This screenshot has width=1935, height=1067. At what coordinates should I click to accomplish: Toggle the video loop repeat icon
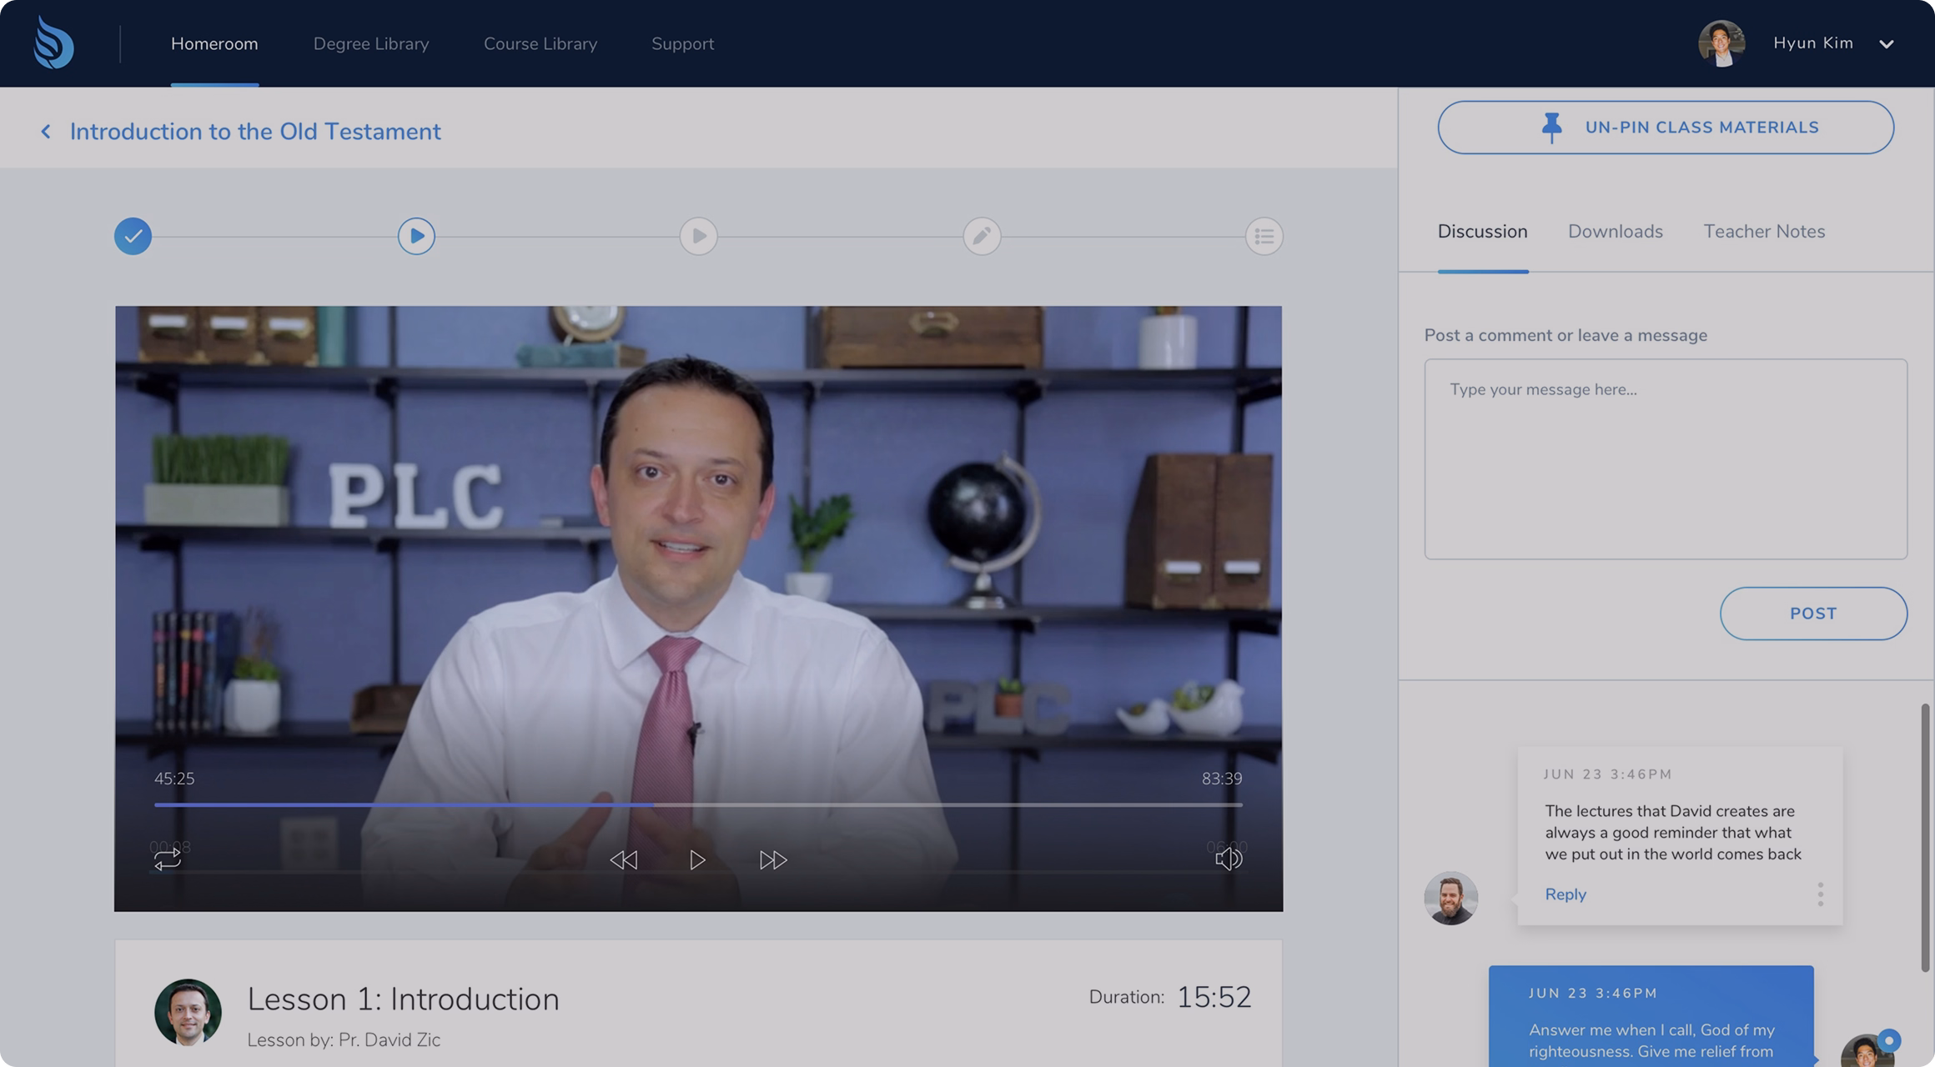pos(167,859)
